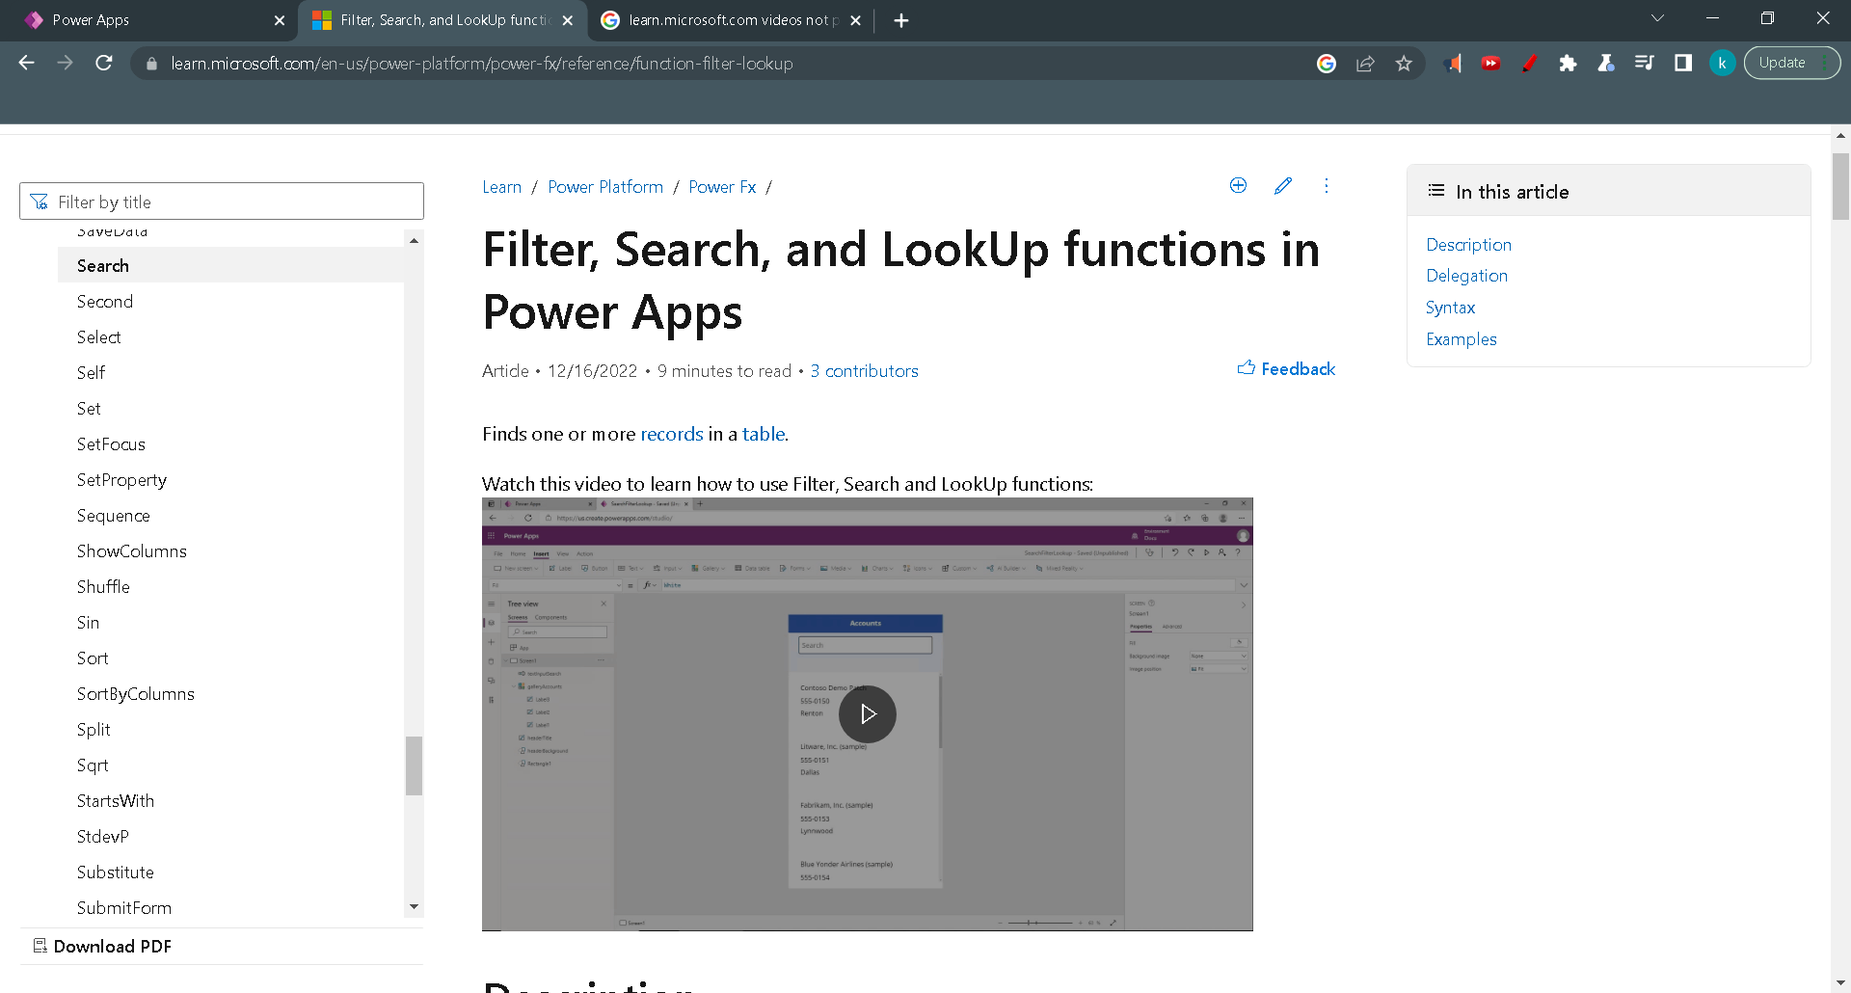The width and height of the screenshot is (1851, 993).
Task: Go back to previous page in browser
Action: 27,63
